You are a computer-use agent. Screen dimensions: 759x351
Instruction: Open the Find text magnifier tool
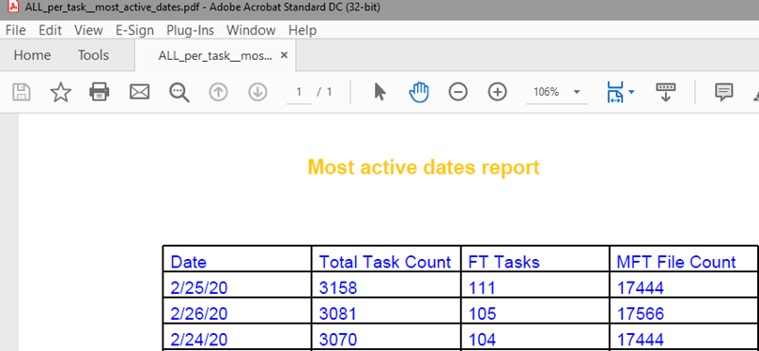click(x=179, y=92)
